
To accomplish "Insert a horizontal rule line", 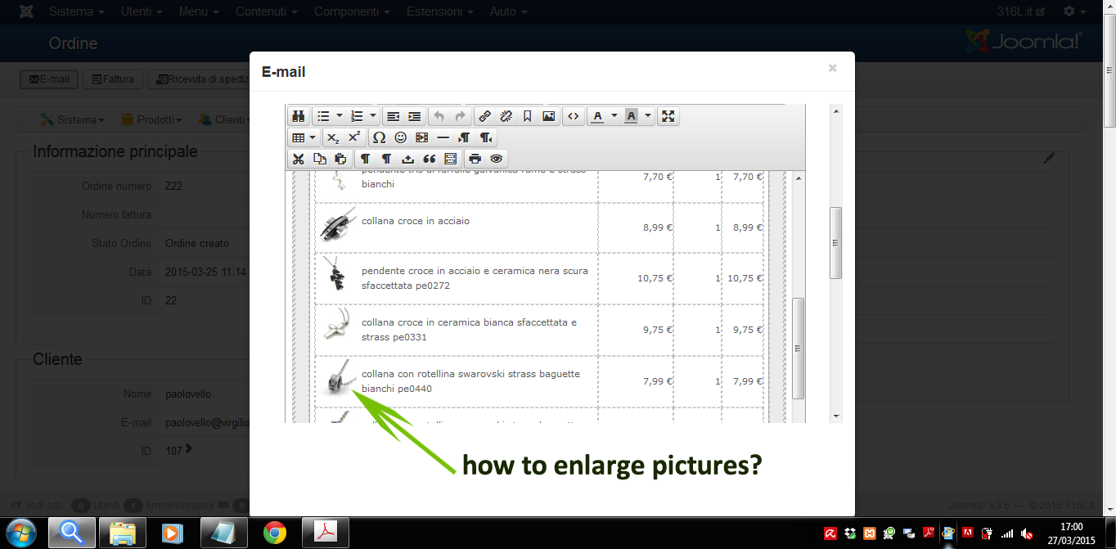I will (443, 137).
